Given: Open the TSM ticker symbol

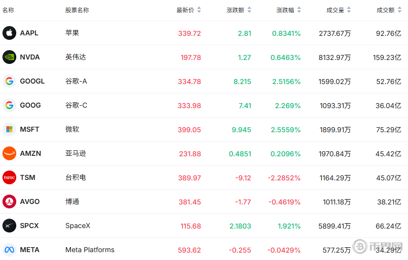Looking at the screenshot, I should (x=28, y=177).
